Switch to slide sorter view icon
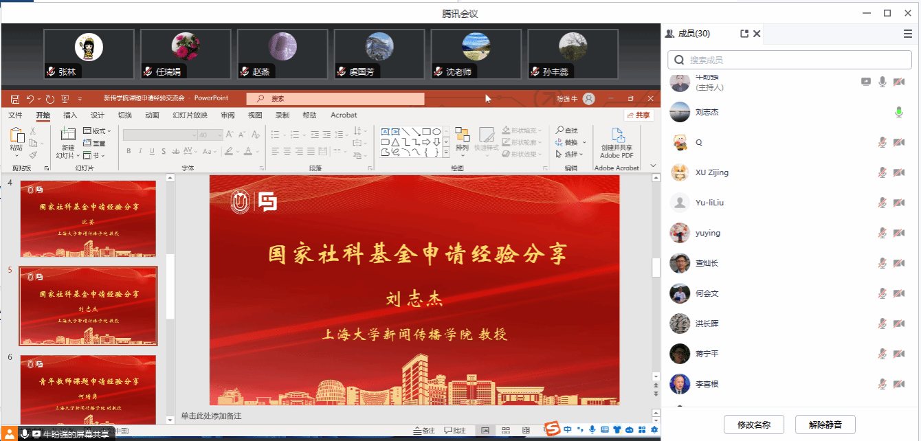Image resolution: width=921 pixels, height=441 pixels. 505,431
